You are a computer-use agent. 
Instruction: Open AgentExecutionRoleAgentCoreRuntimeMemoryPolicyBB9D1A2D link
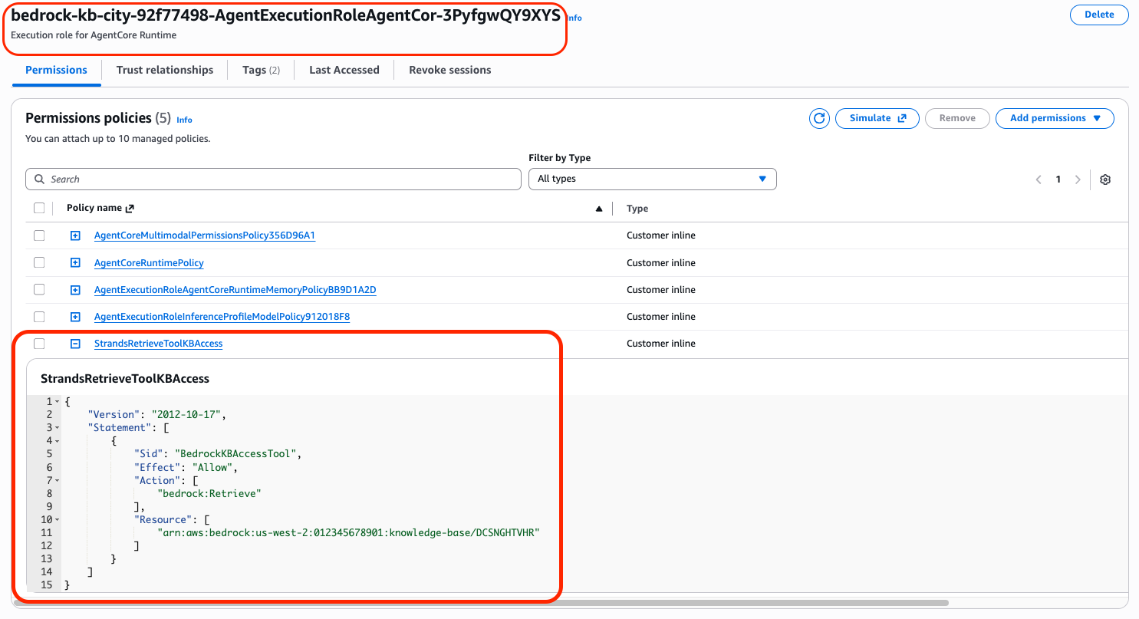click(x=235, y=290)
